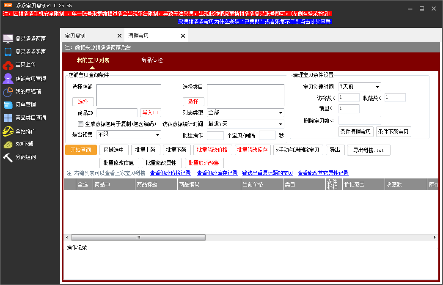
Task: Click 区域选中 button
Action: tap(114, 150)
